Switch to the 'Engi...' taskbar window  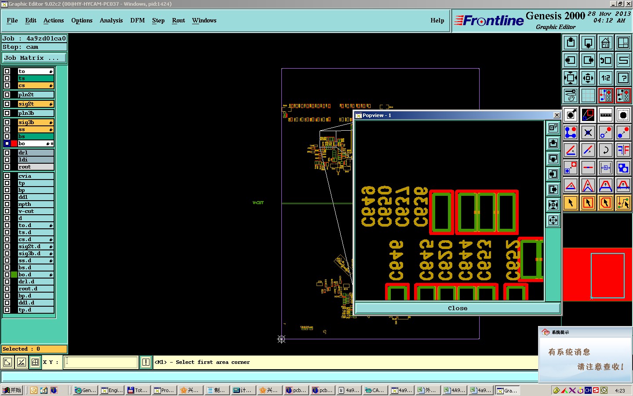tap(112, 390)
